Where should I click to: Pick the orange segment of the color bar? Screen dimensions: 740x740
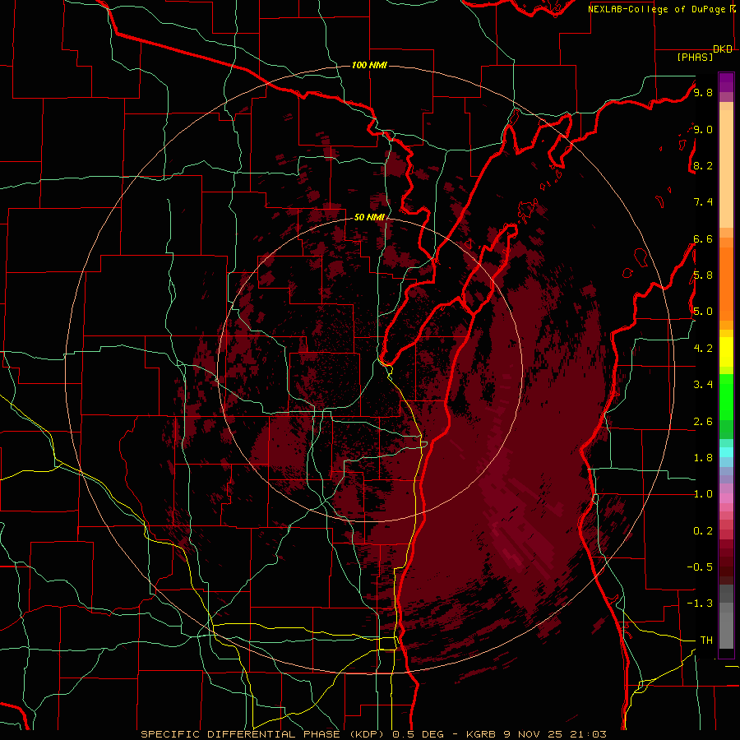coord(726,283)
